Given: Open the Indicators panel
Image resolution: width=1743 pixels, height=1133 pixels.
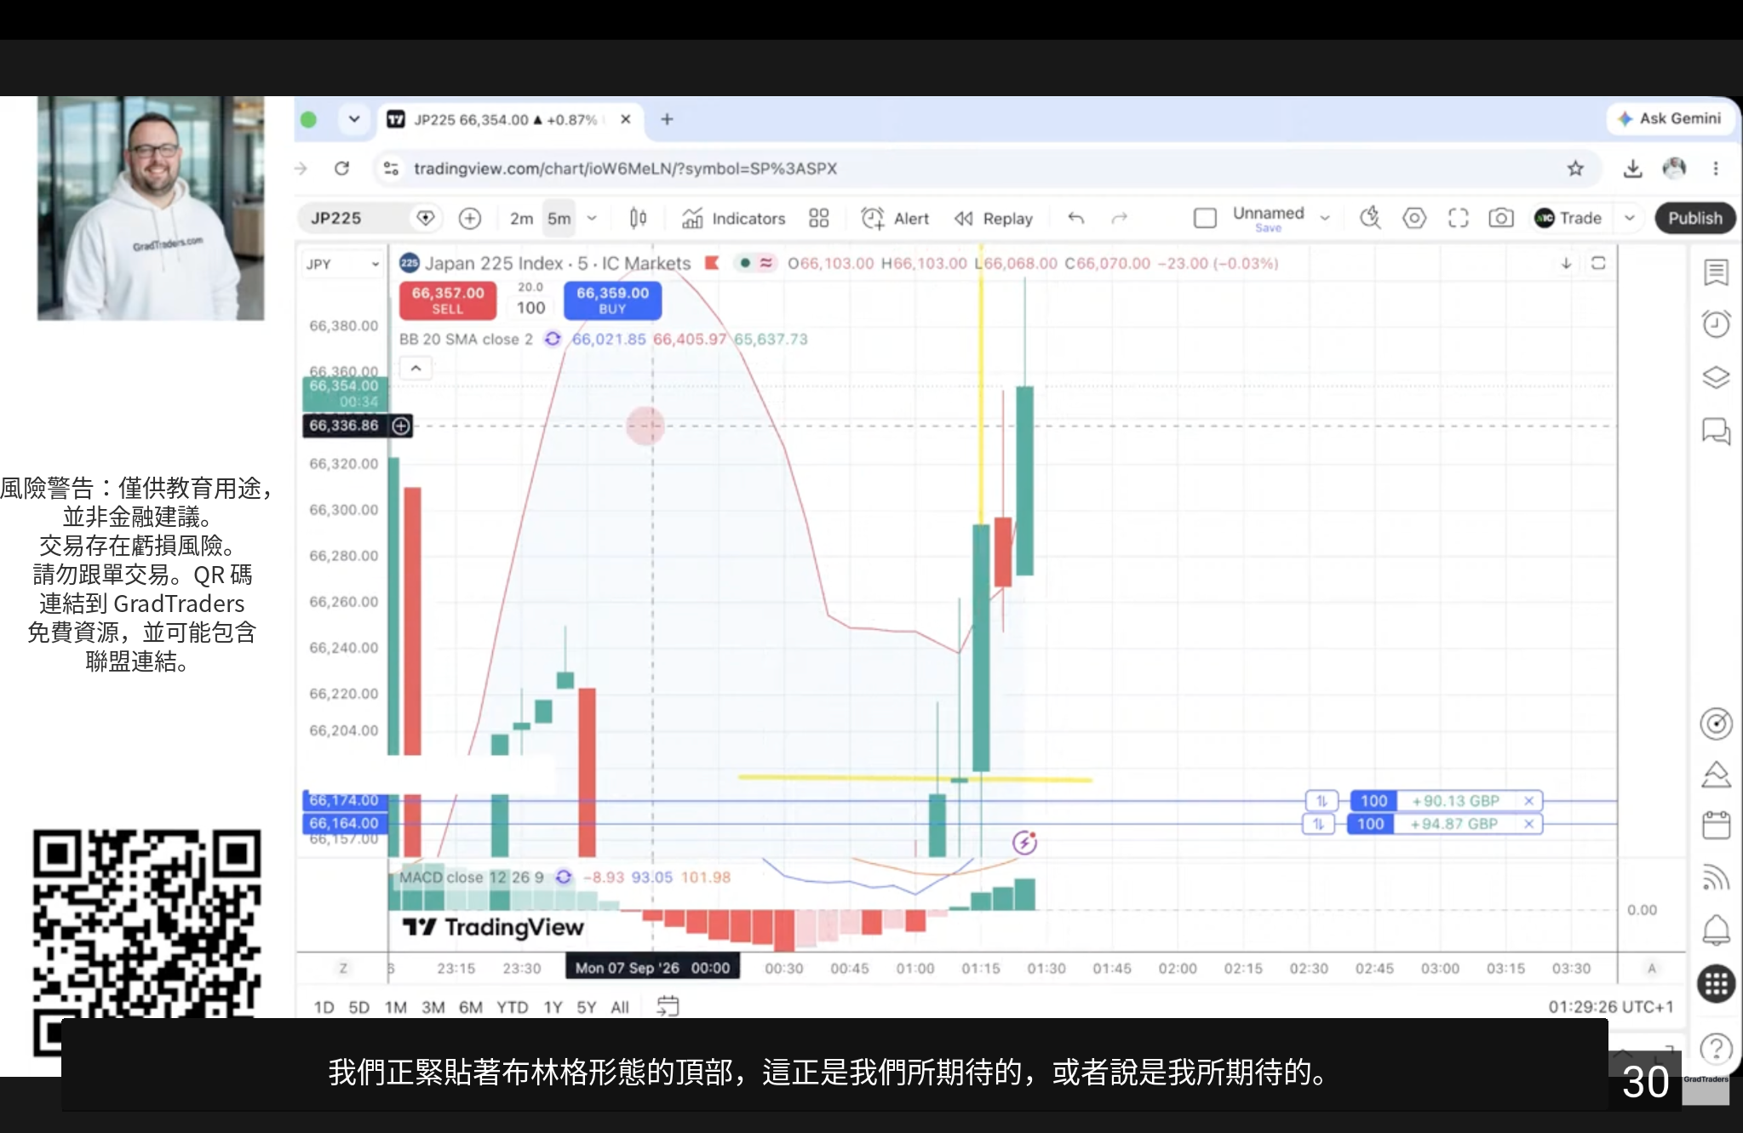Looking at the screenshot, I should [x=733, y=219].
